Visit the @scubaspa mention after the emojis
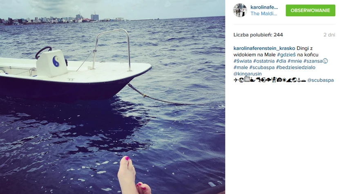This screenshot has width=341, height=194. 320,80
